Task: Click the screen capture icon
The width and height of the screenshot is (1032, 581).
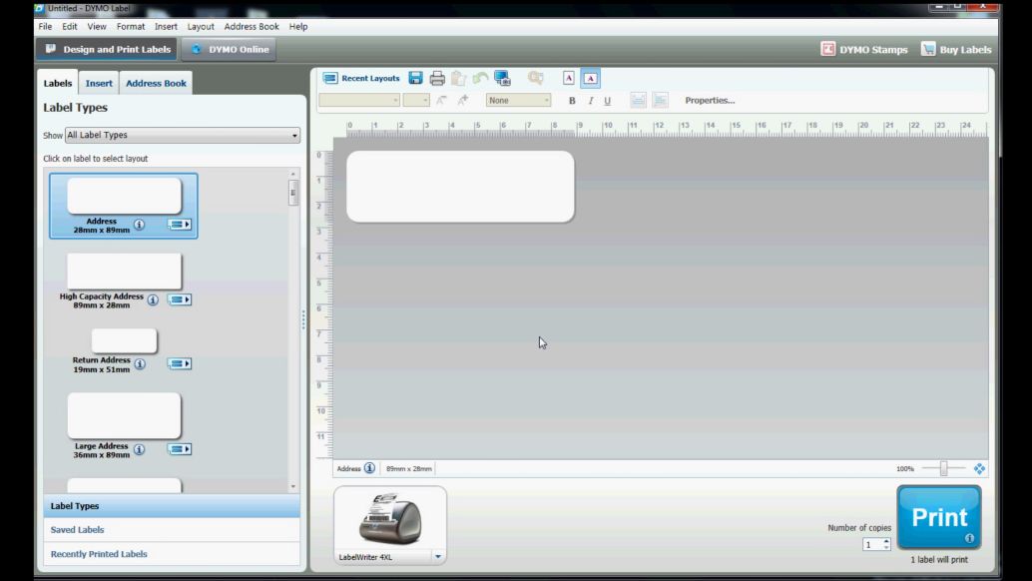Action: pyautogui.click(x=502, y=78)
